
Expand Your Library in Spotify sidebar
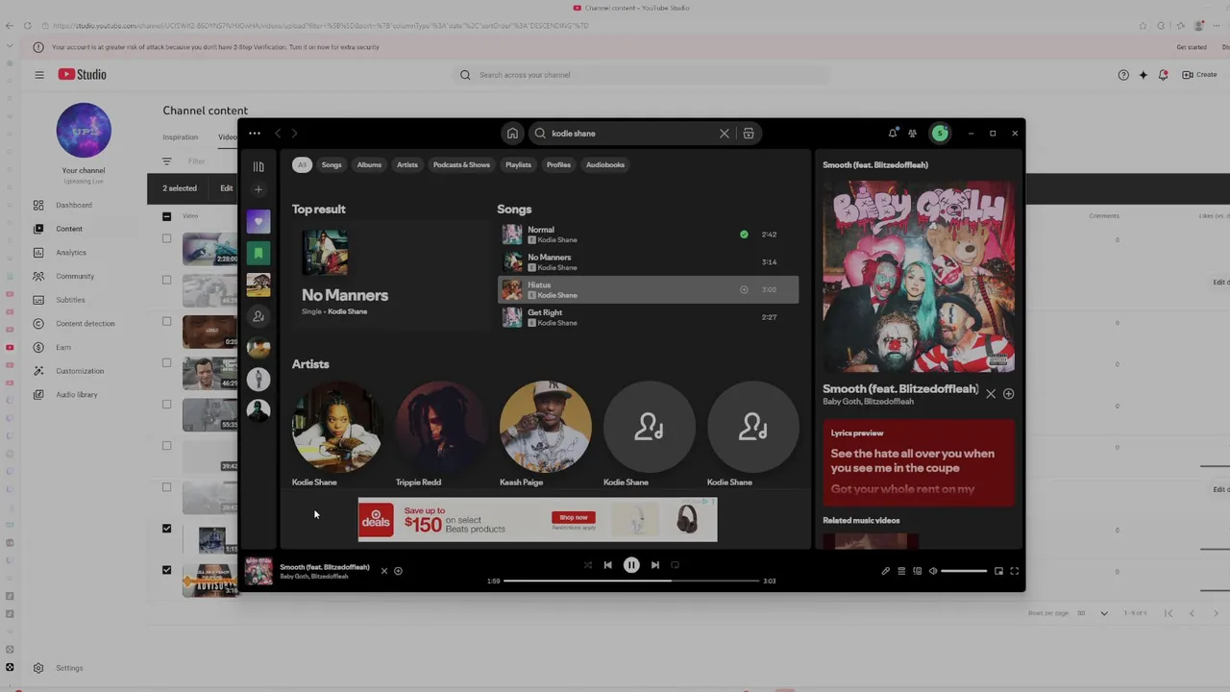pyautogui.click(x=258, y=166)
